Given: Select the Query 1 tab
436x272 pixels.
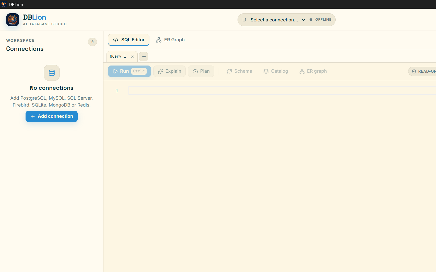Looking at the screenshot, I should click(118, 57).
